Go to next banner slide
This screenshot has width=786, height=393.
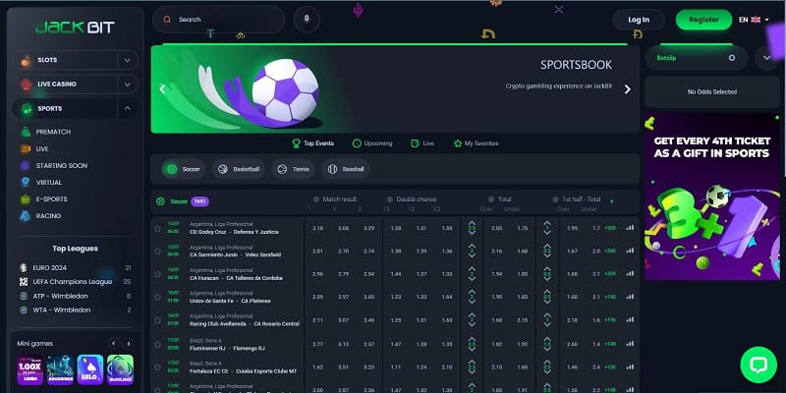tap(627, 89)
